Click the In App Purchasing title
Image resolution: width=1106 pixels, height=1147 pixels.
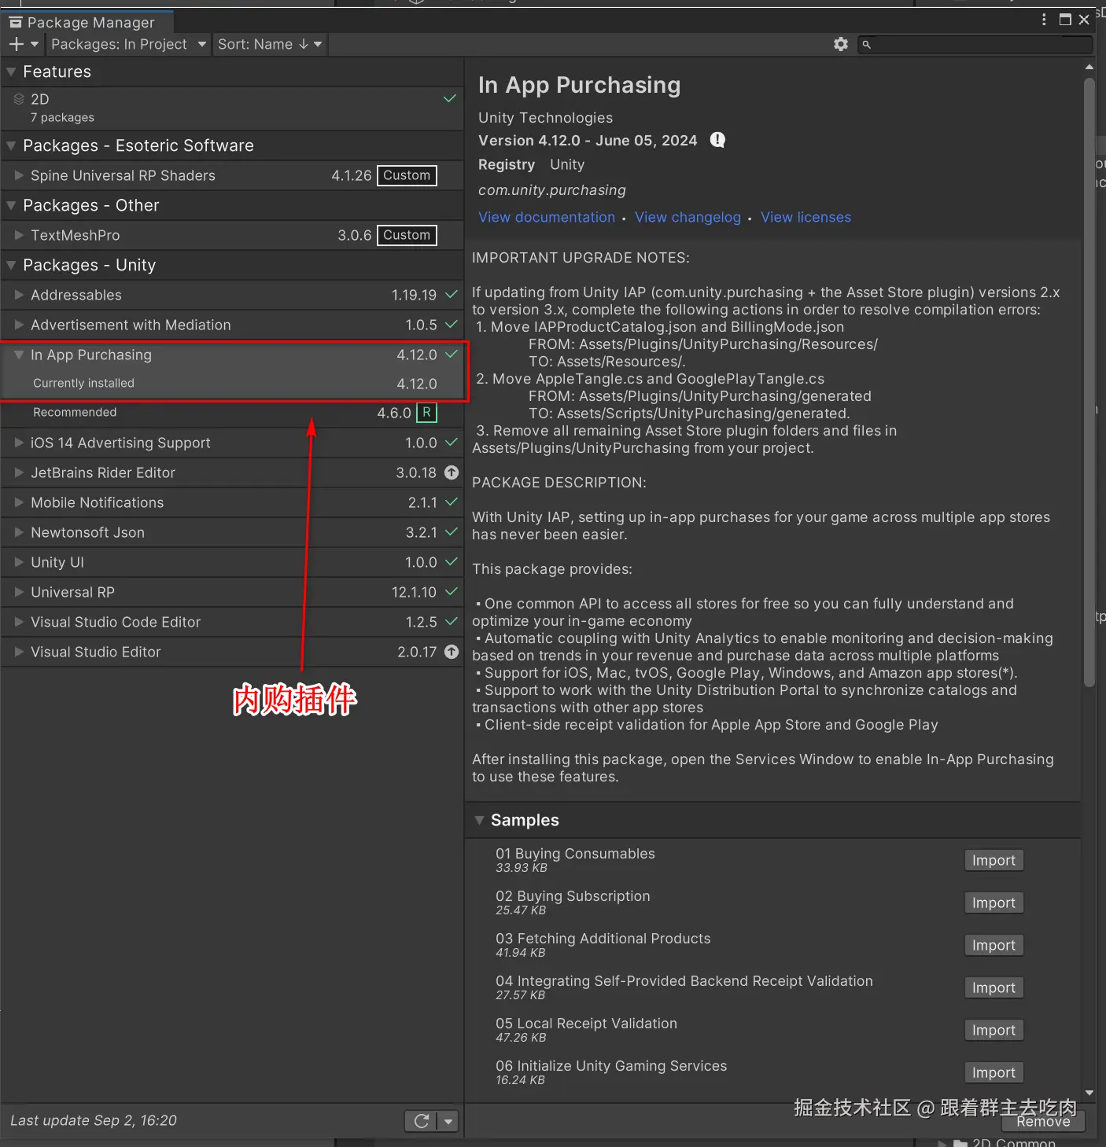579,85
